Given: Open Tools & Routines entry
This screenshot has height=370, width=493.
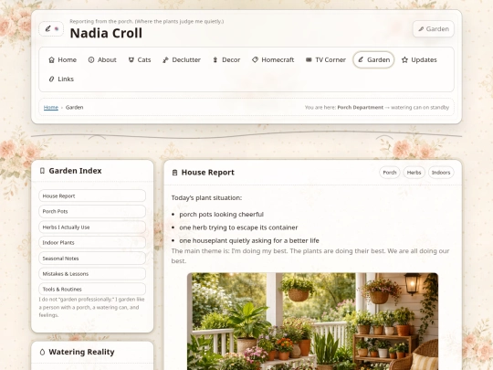Looking at the screenshot, I should [x=92, y=289].
